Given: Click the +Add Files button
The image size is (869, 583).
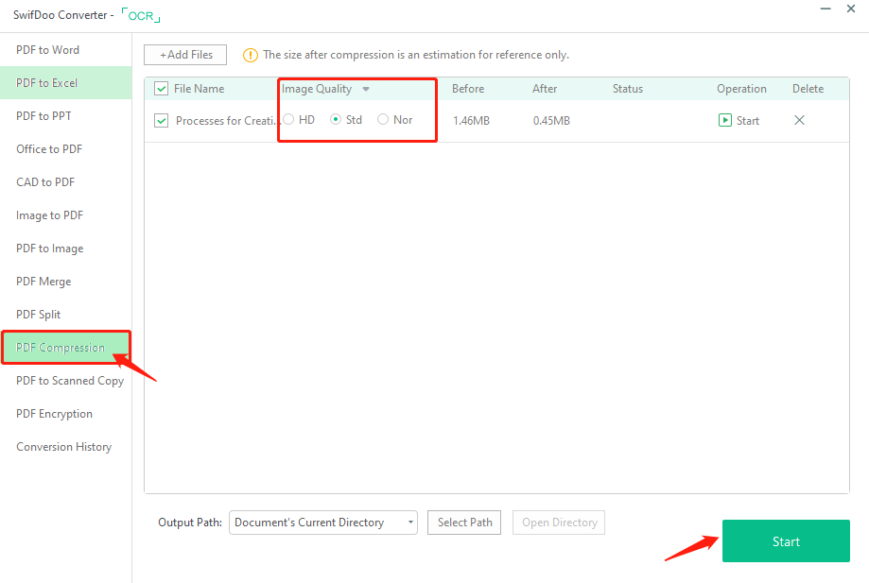Looking at the screenshot, I should (x=184, y=54).
